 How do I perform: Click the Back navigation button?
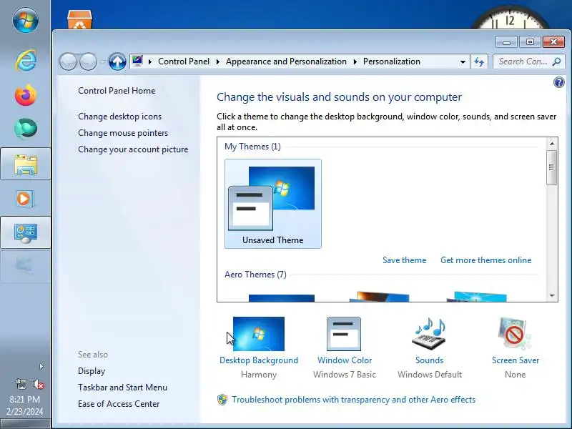pos(68,61)
